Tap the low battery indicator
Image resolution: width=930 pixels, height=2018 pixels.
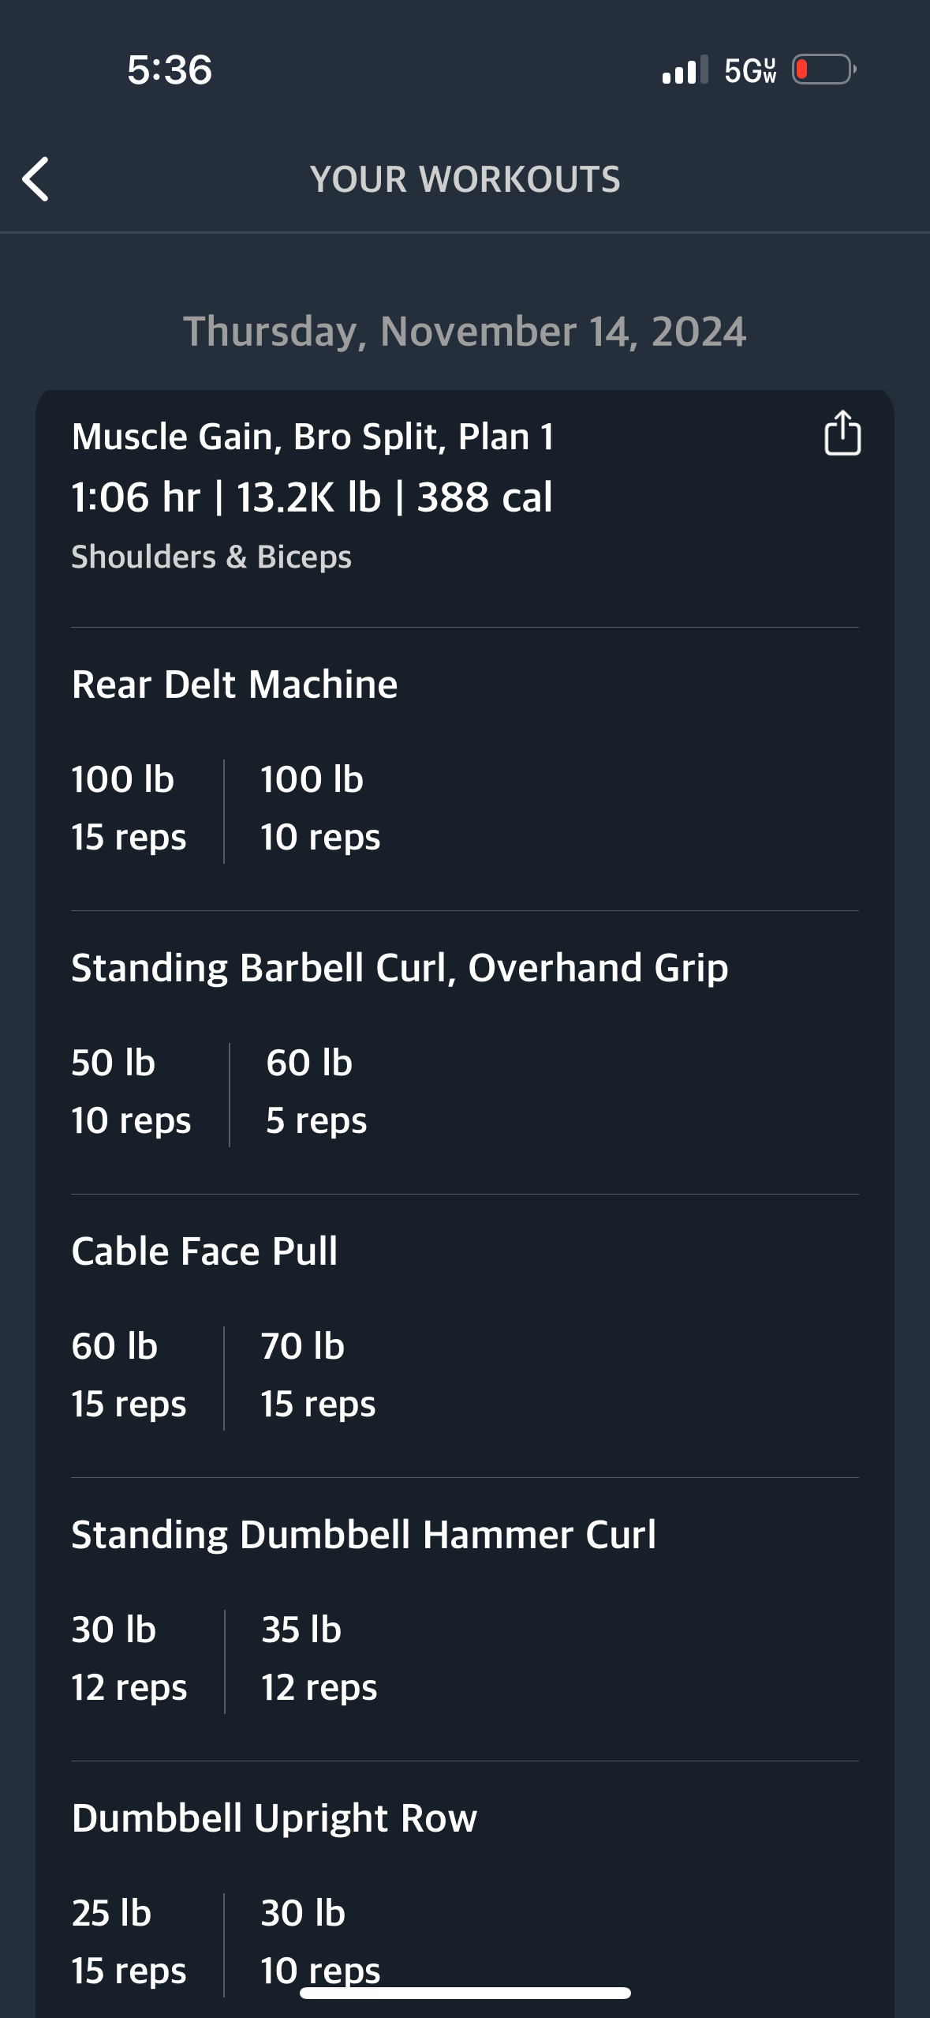pos(824,69)
